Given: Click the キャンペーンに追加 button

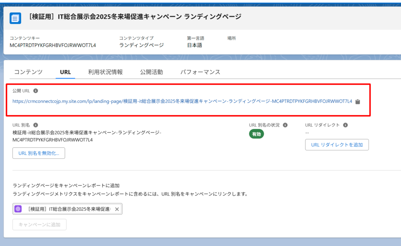Looking at the screenshot, I should (40, 224).
